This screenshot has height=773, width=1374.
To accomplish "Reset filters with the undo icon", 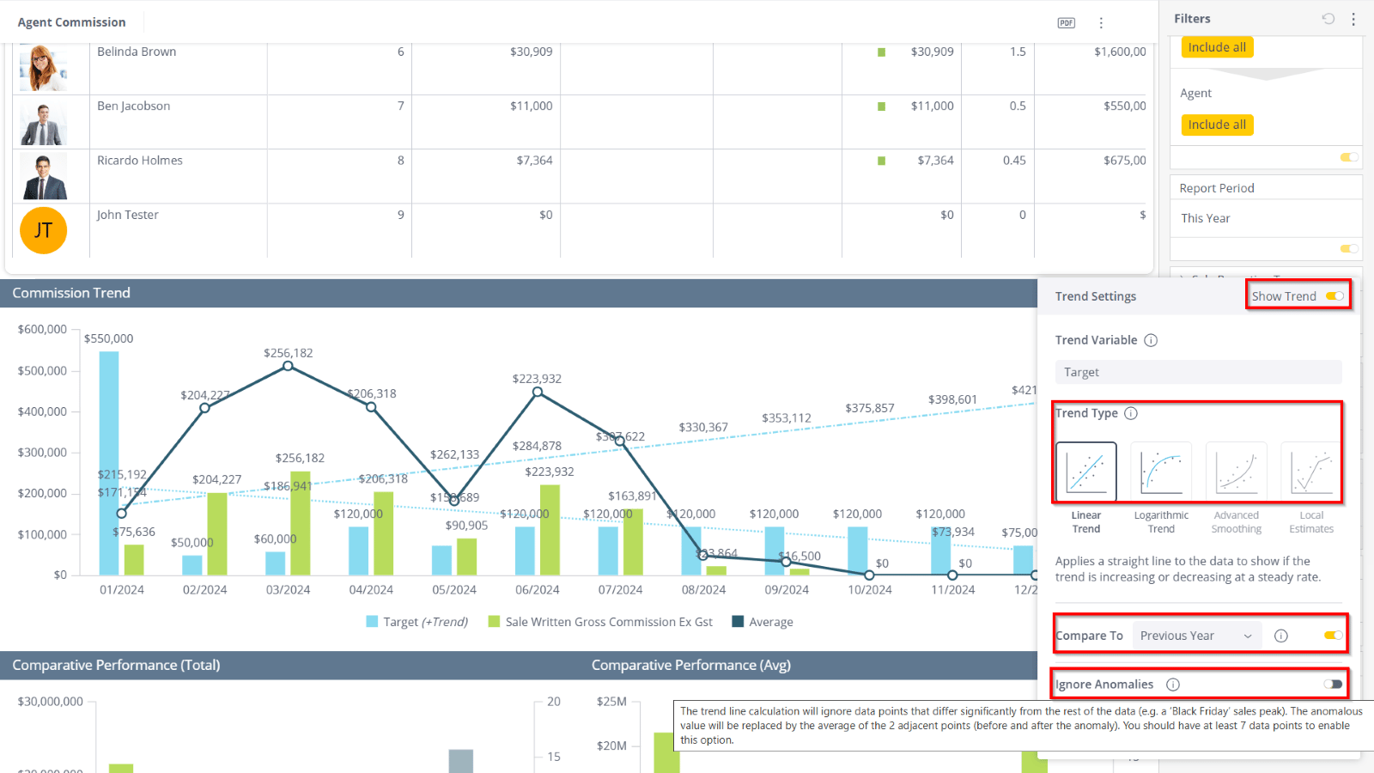I will 1328,19.
